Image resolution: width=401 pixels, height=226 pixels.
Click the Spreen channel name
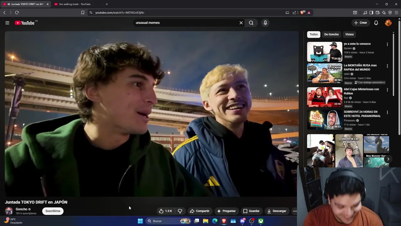click(348, 48)
